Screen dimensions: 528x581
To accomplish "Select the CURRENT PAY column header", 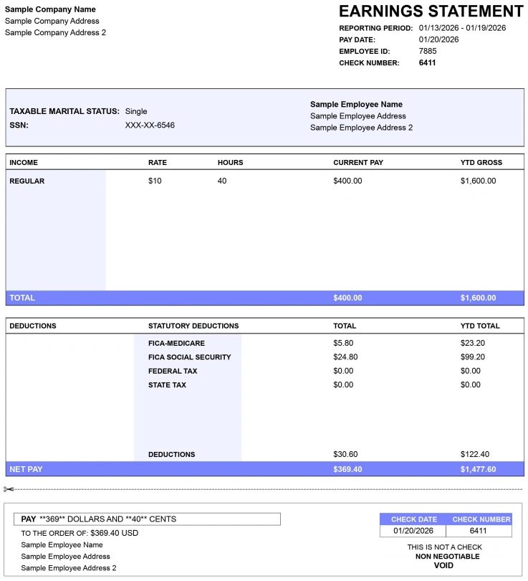I will (x=358, y=162).
